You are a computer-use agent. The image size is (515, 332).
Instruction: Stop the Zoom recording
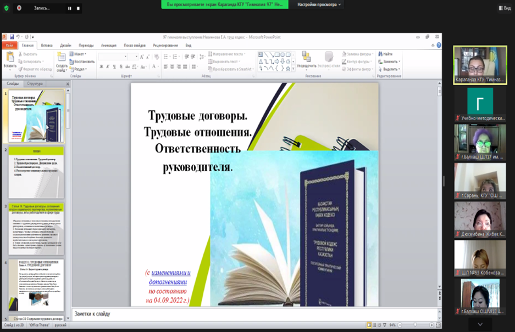pos(78,8)
